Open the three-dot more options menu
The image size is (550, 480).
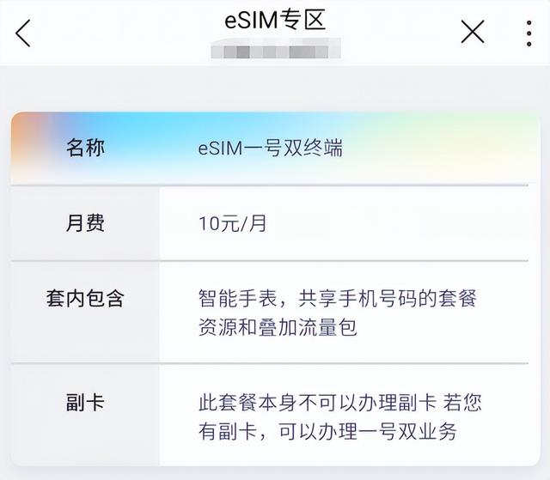coord(529,33)
